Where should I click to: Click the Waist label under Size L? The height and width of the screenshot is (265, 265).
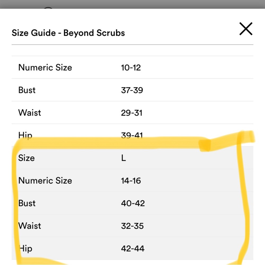tap(29, 226)
